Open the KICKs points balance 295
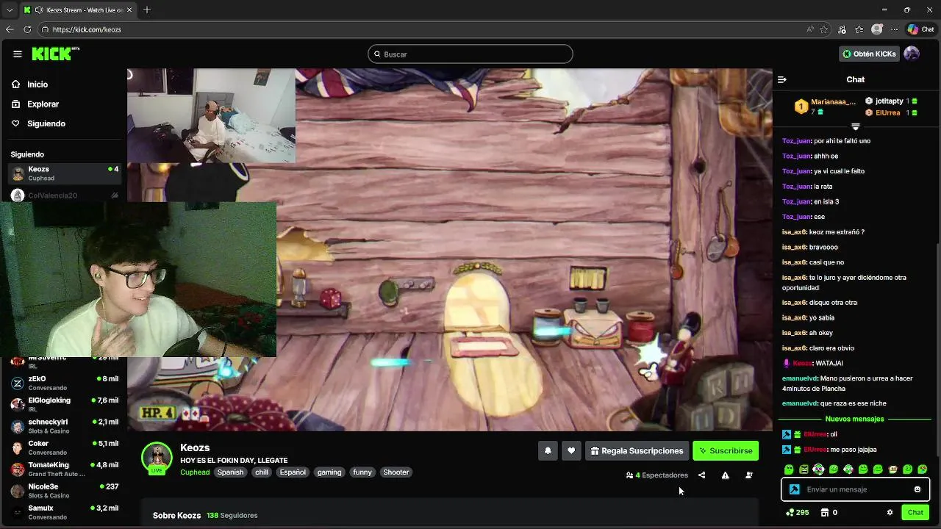The width and height of the screenshot is (941, 529). point(798,513)
